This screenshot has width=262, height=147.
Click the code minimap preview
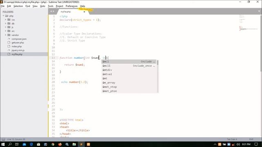click(248, 22)
